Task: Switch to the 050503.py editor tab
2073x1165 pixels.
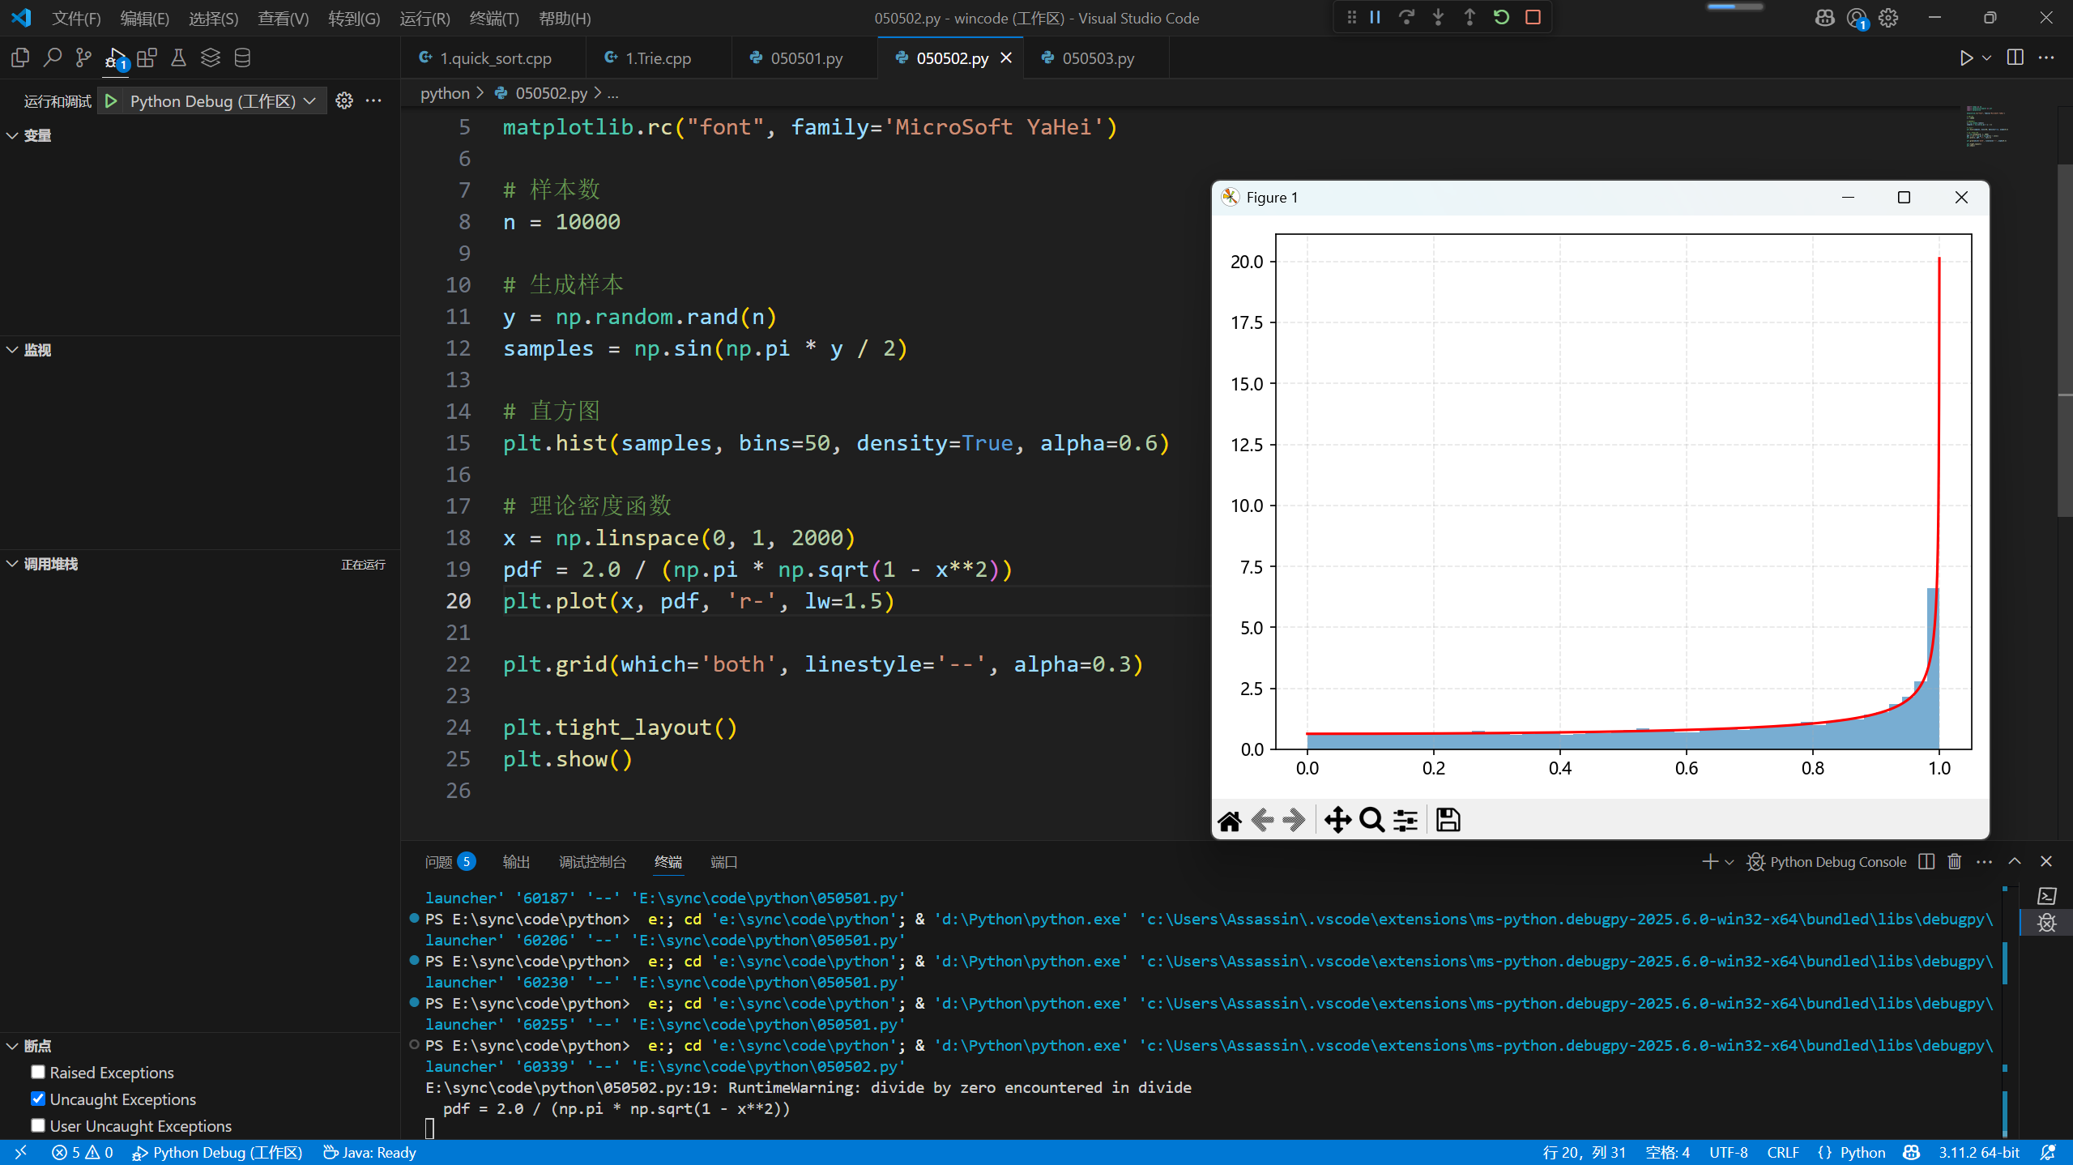Action: (x=1097, y=58)
